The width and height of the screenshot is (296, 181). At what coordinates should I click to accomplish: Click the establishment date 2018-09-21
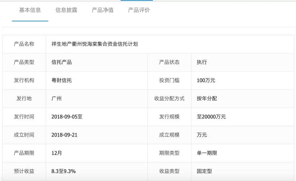click(64, 135)
